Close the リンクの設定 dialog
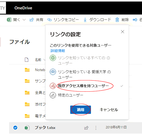 [x=123, y=32]
